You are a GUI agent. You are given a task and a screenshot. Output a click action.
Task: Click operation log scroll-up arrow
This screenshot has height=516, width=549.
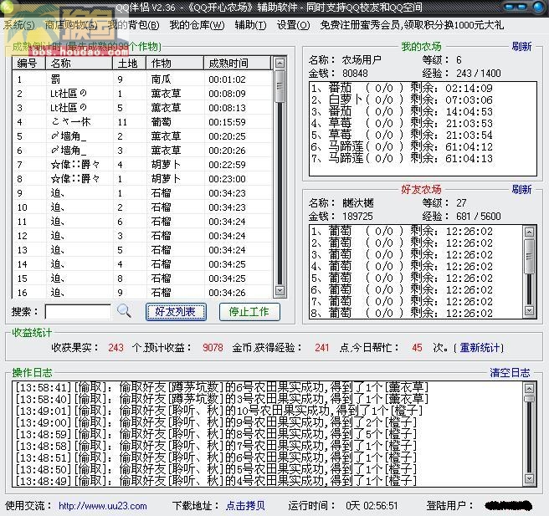point(529,388)
